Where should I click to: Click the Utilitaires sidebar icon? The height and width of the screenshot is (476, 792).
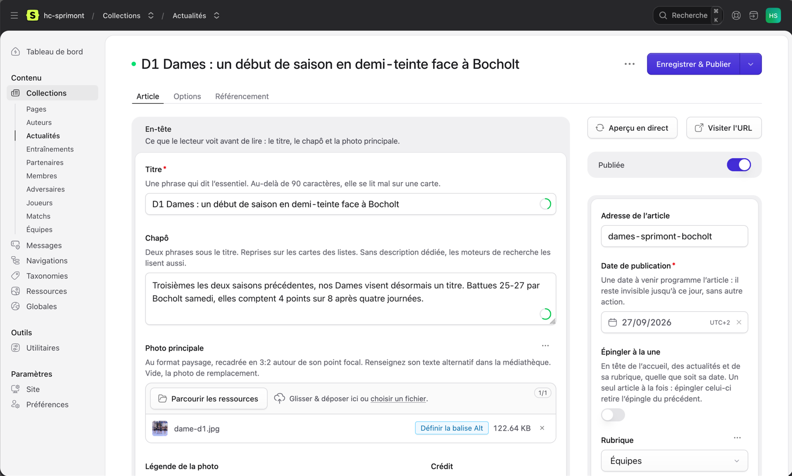15,348
